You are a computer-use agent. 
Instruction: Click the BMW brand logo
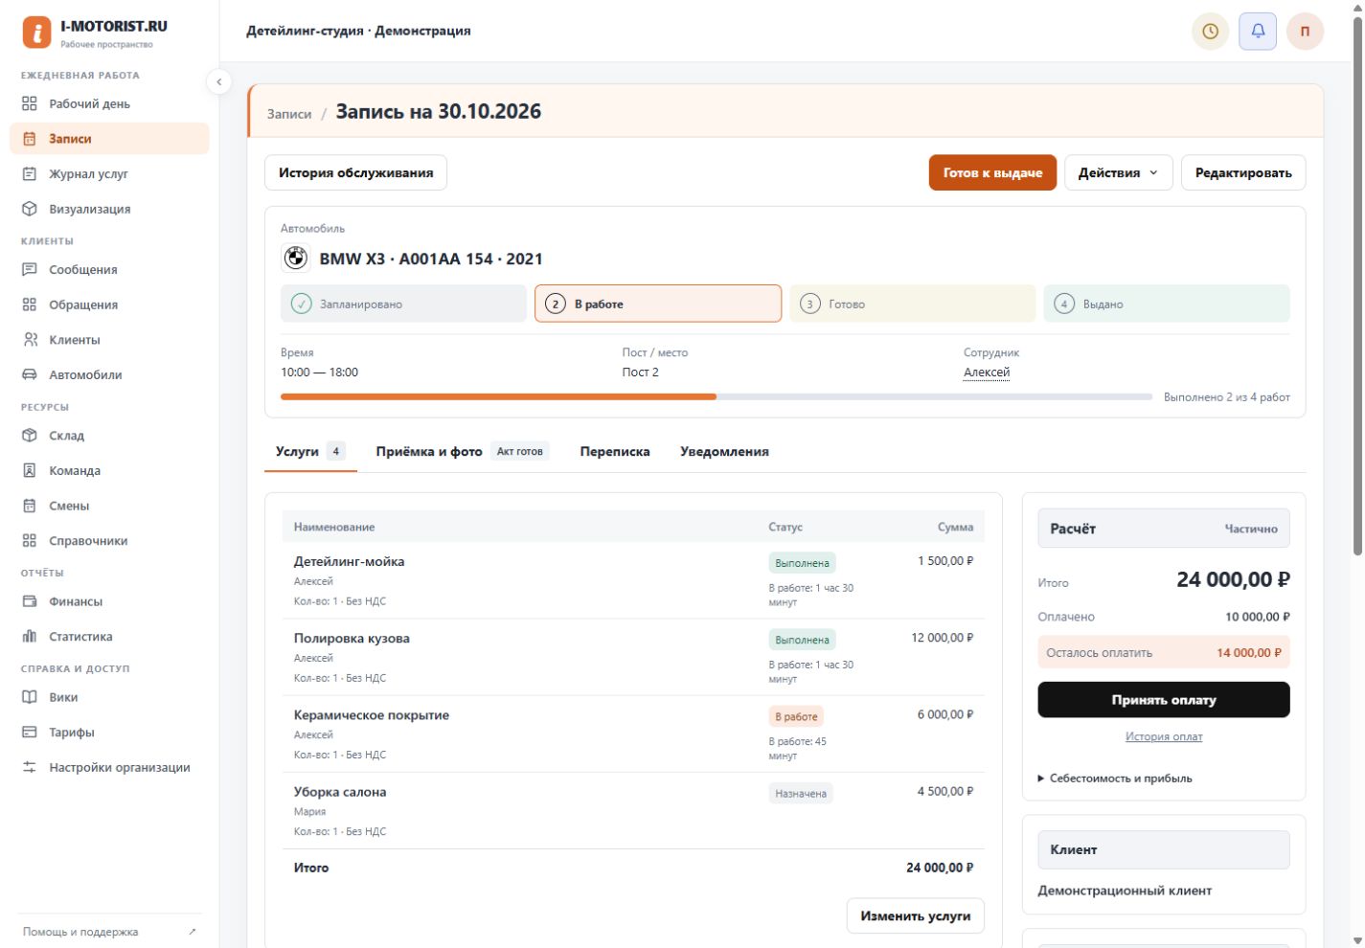click(296, 259)
